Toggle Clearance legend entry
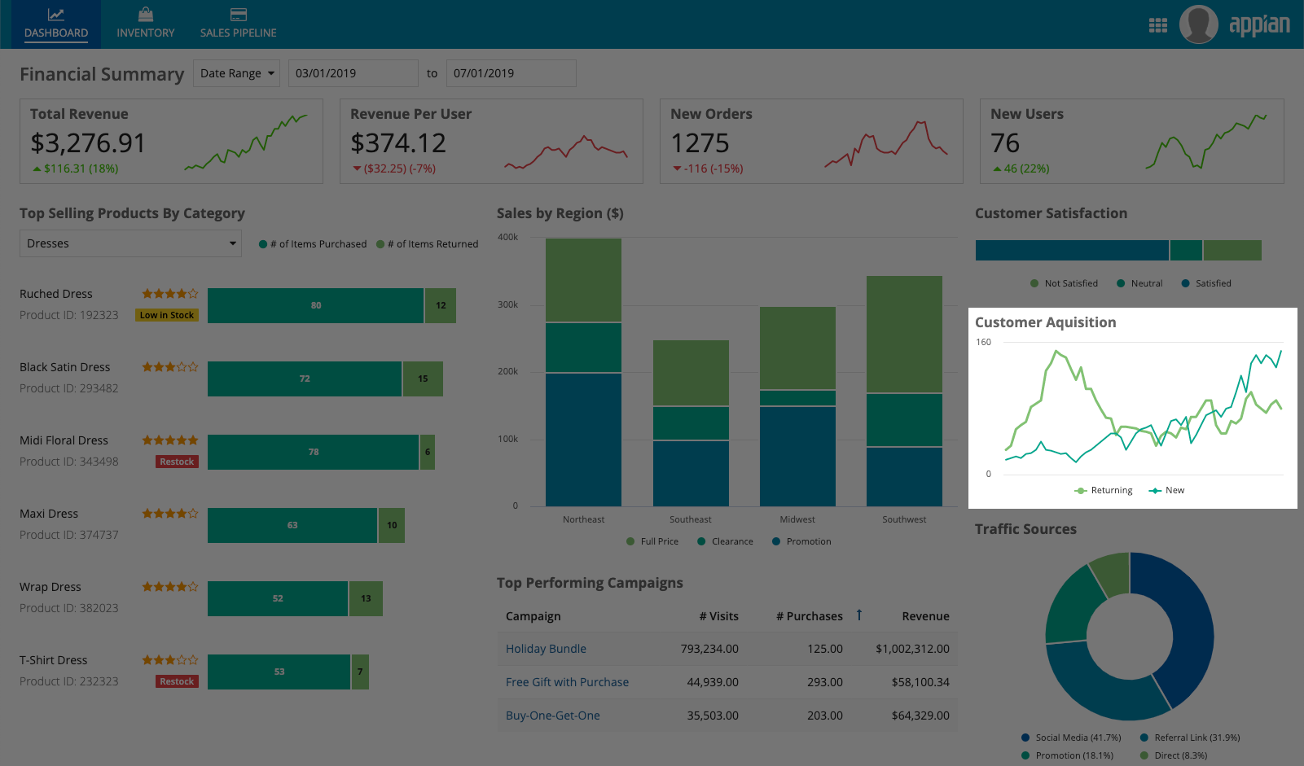The image size is (1304, 766). (725, 541)
